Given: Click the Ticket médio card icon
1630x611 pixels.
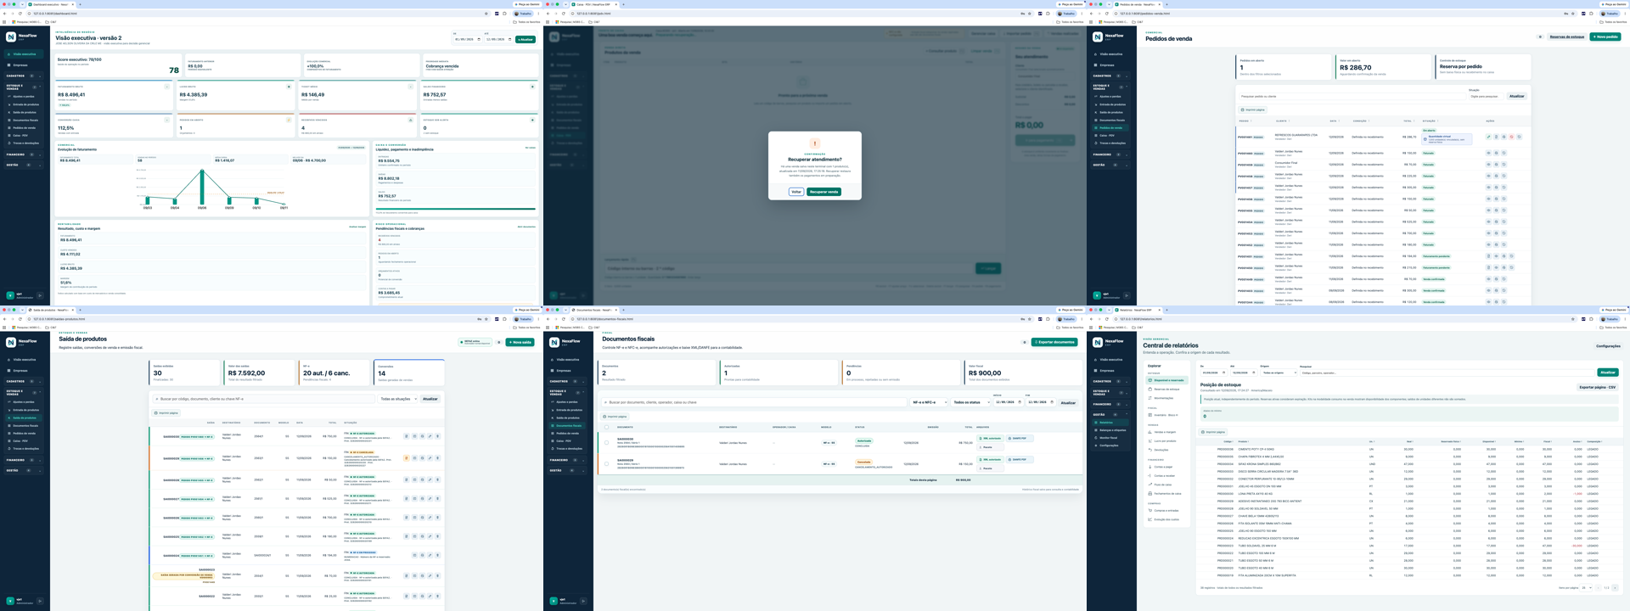Looking at the screenshot, I should pos(411,87).
